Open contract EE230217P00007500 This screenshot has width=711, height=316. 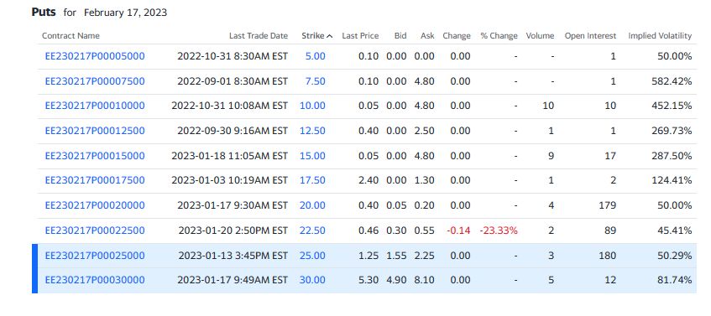pyautogui.click(x=95, y=81)
